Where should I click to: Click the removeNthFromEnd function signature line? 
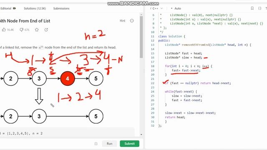[x=208, y=45]
